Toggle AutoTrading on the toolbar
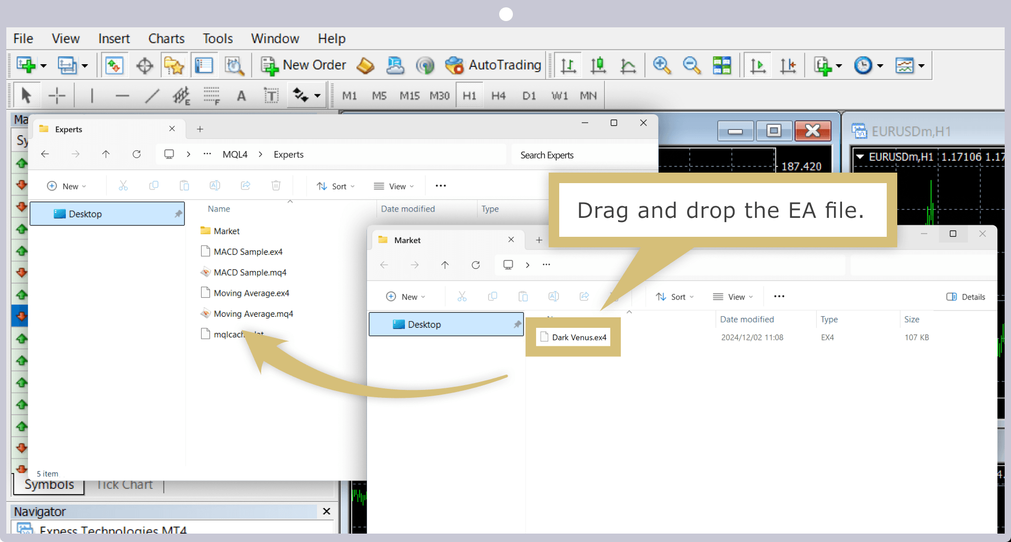This screenshot has width=1011, height=542. 493,65
